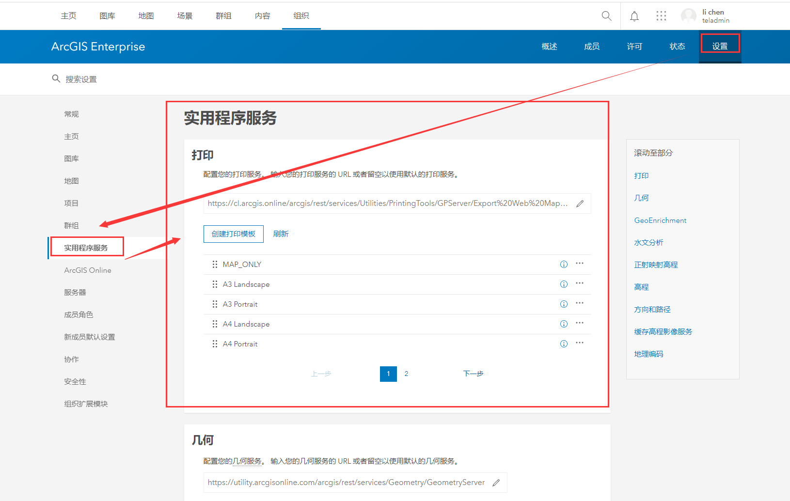Grab the drag handle of MAP_ONLY

(x=215, y=265)
